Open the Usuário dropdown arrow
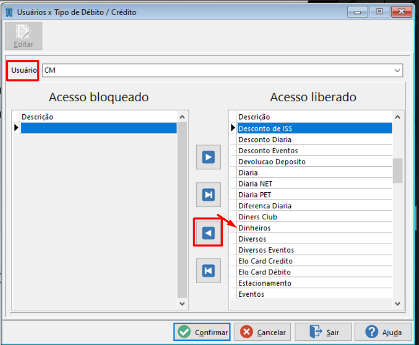Viewport: 419px width, 345px height. (x=397, y=71)
